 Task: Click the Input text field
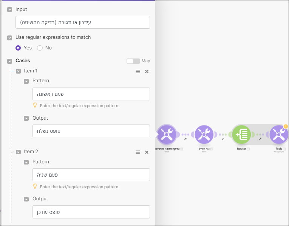point(83,22)
